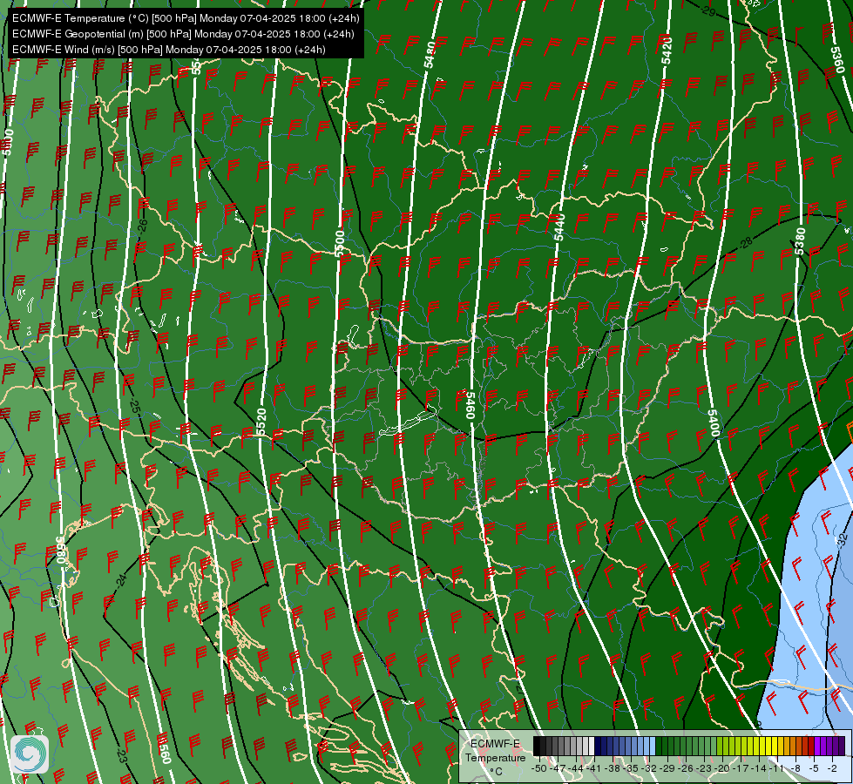Click the -41 tick label in the legend
Image resolution: width=853 pixels, height=784 pixels.
point(594,768)
